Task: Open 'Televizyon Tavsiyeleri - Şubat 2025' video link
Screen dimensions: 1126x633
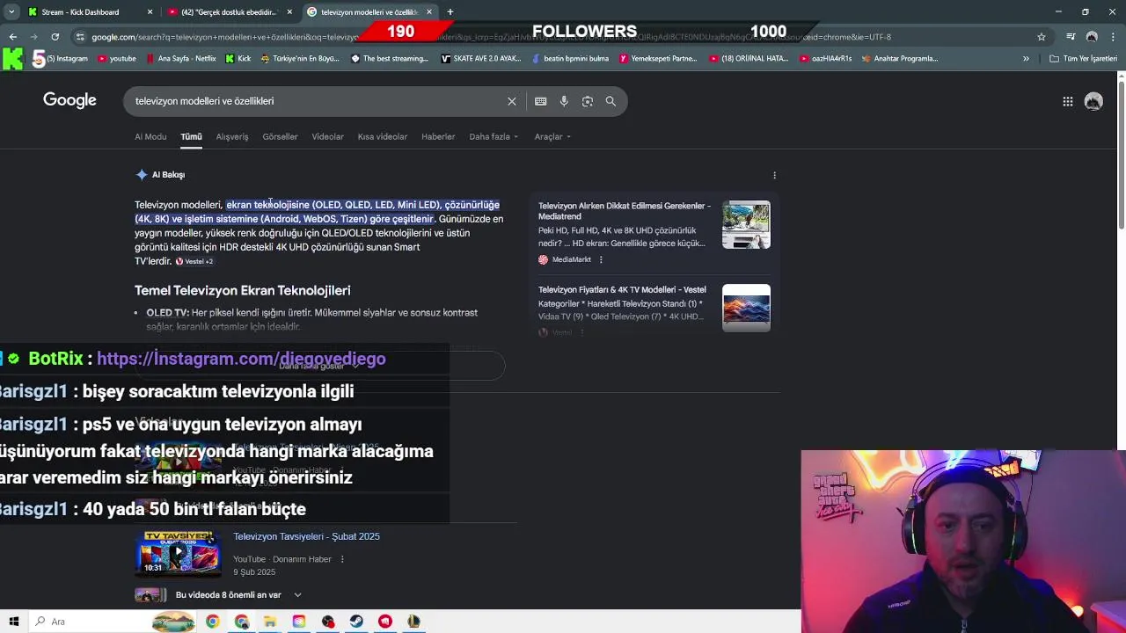Action: [306, 536]
